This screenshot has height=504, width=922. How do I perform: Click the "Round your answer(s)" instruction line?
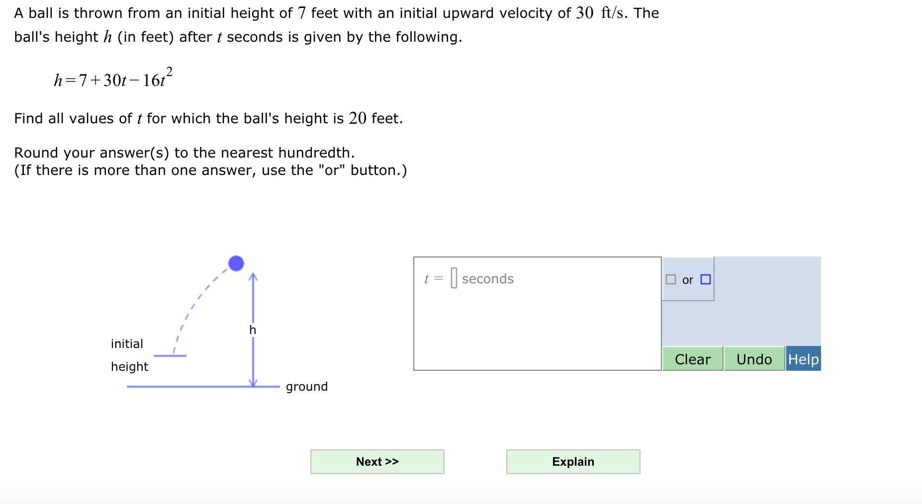[184, 152]
